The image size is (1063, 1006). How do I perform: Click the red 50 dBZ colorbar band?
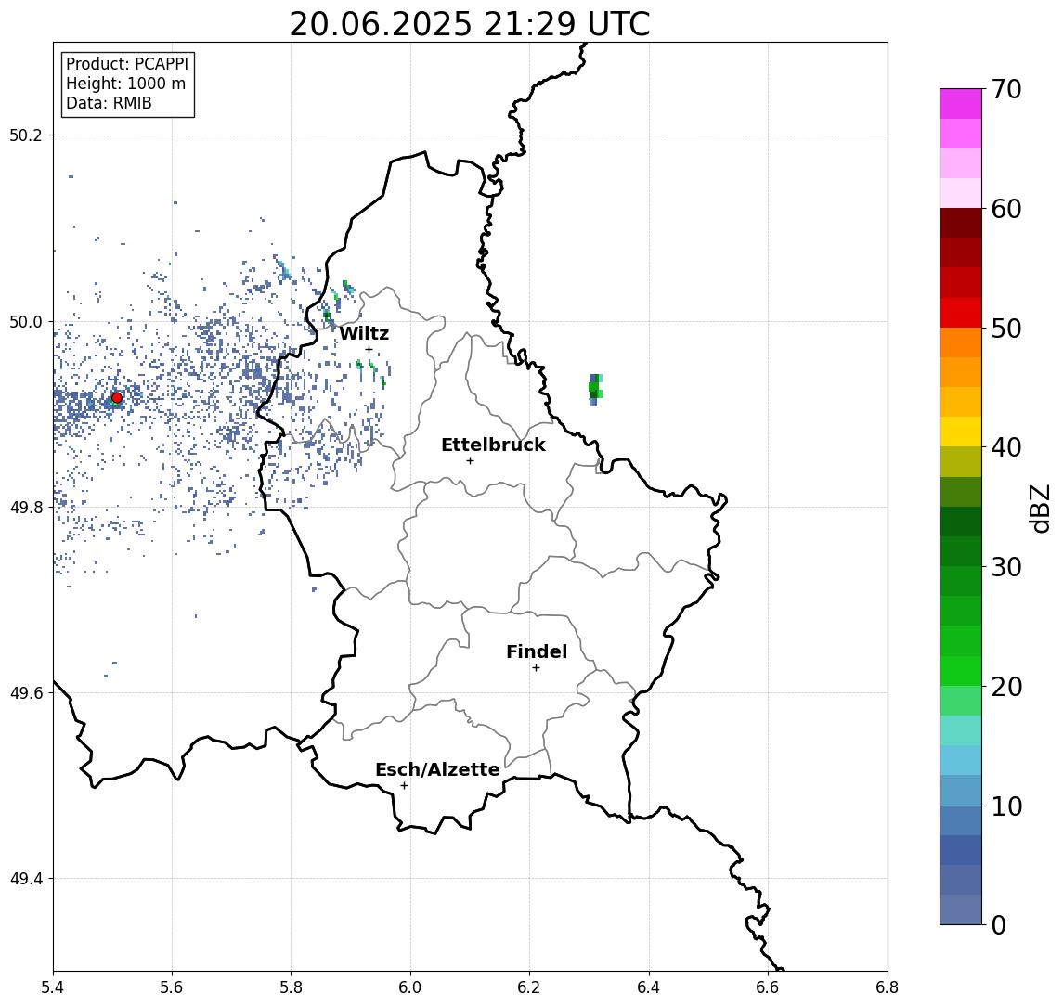[961, 313]
